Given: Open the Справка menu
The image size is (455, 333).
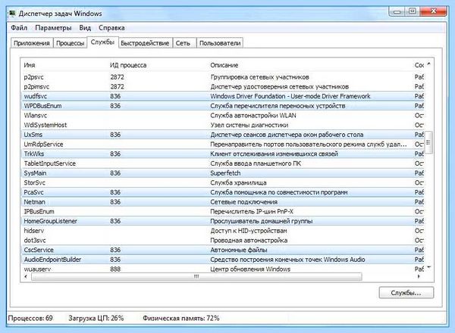Looking at the screenshot, I should pos(111,28).
